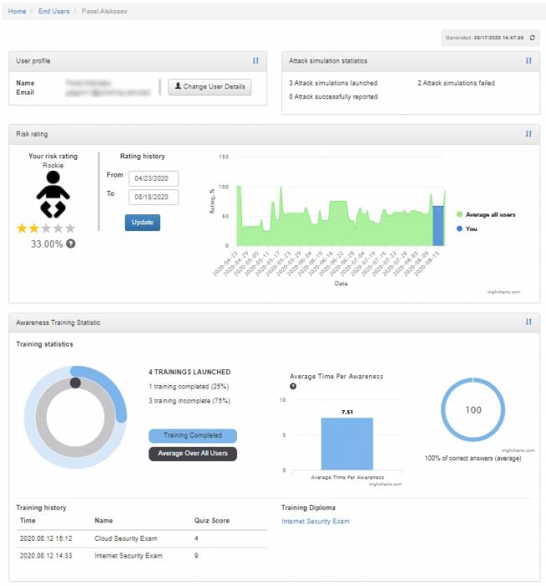
Task: Click the help icon under Average Time Per Awareness
Action: (x=293, y=386)
